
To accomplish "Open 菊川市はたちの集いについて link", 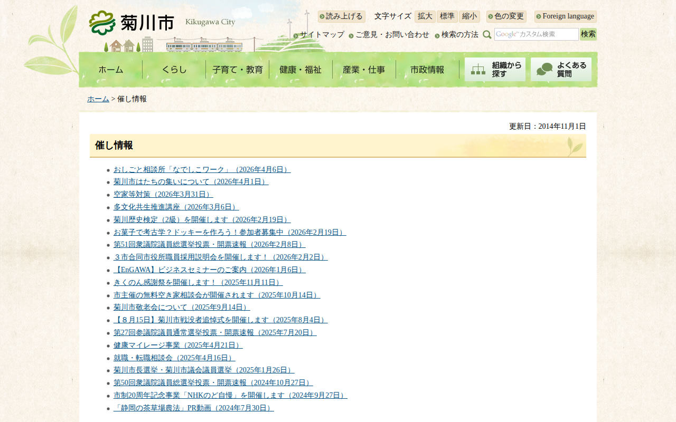I will 191,181.
